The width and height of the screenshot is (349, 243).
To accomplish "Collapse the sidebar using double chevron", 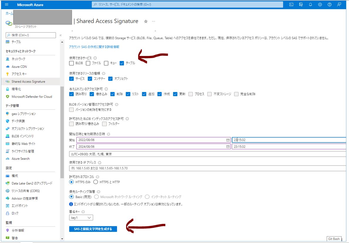I will click(x=61, y=35).
